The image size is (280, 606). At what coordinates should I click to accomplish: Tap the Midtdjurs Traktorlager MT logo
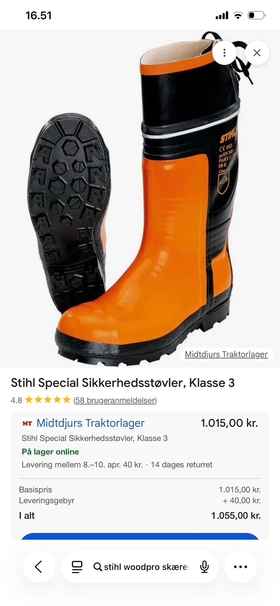(x=27, y=423)
